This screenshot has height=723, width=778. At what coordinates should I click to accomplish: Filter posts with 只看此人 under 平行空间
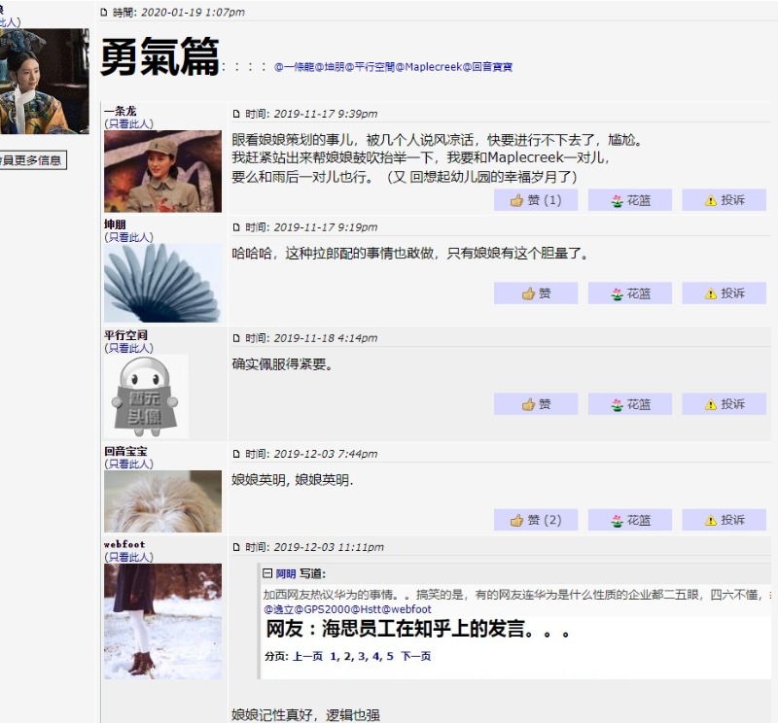(x=128, y=348)
